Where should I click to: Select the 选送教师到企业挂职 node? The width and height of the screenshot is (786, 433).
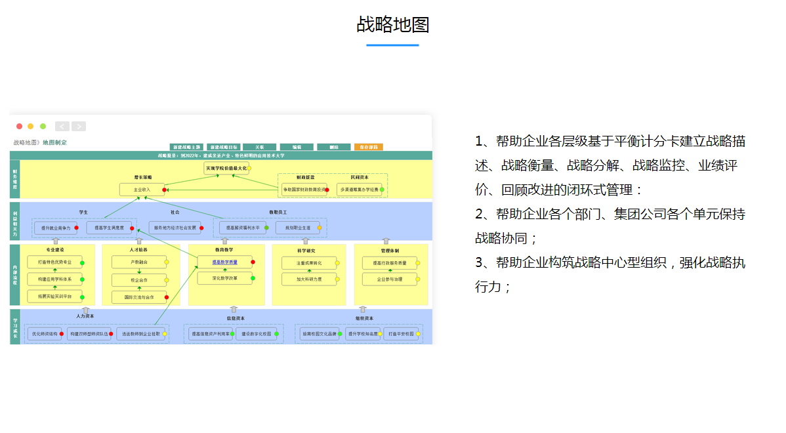[141, 334]
